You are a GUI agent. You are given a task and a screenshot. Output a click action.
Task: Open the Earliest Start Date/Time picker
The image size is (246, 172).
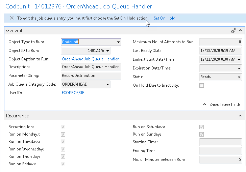point(239,59)
